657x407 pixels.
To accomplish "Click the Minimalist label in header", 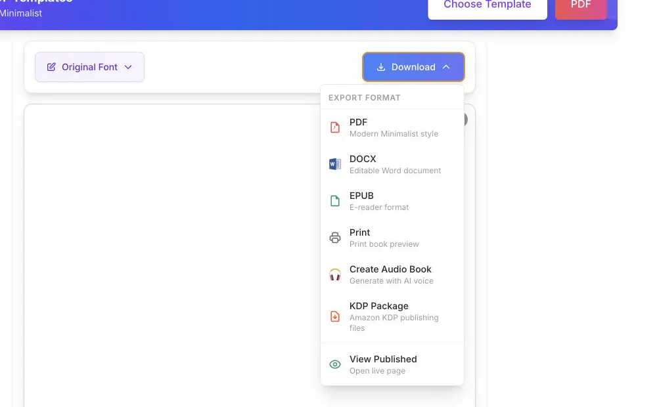I will [x=21, y=13].
